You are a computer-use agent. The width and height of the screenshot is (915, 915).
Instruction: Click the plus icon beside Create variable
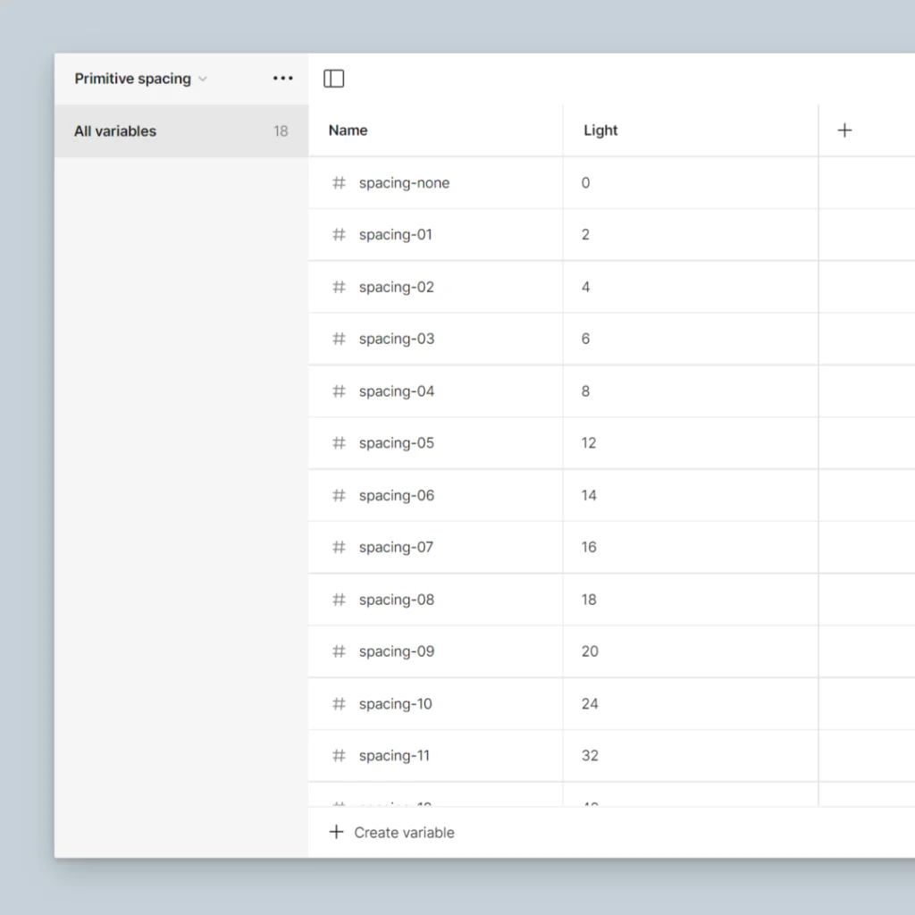pos(336,833)
